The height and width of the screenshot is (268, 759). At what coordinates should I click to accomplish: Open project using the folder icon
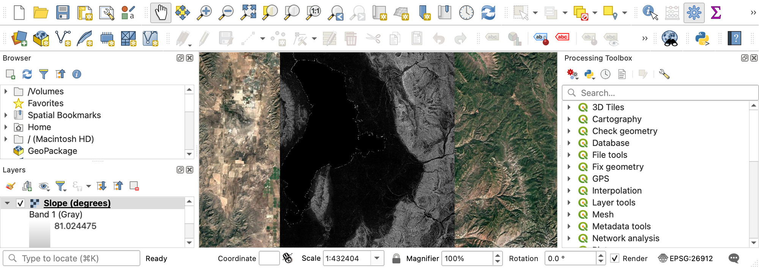point(41,13)
